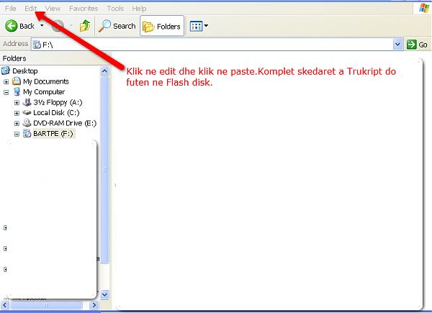Select Desktop in the folder tree
Screen dimensions: 432x313
click(x=24, y=71)
